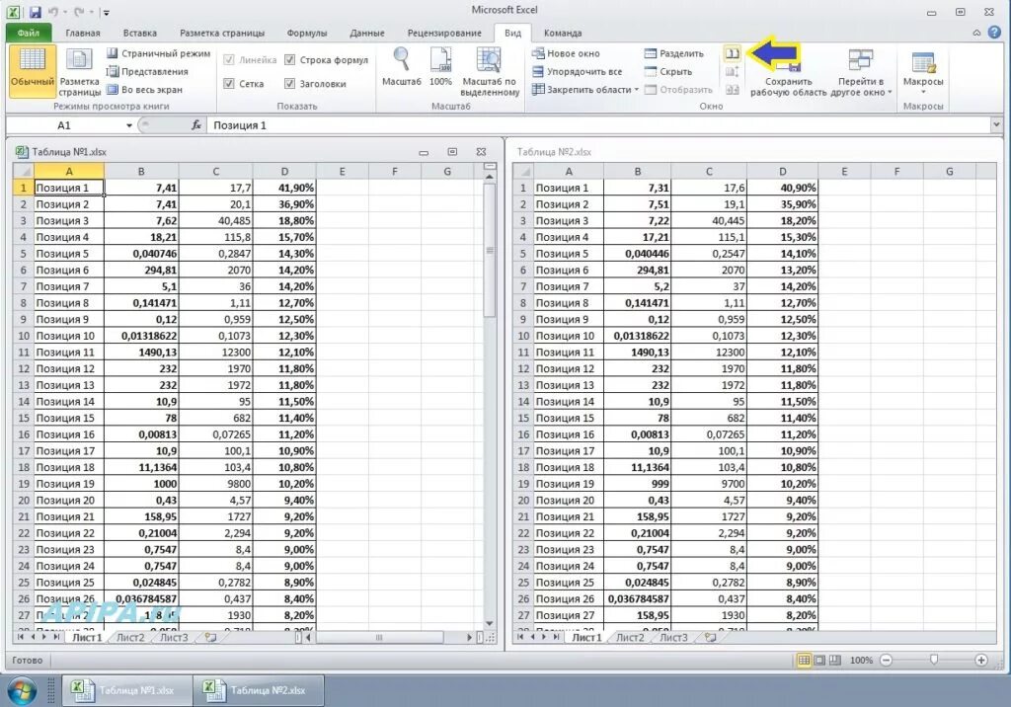1011x707 pixels.
Task: Click the 100% zoom level in status bar
Action: pos(861,660)
